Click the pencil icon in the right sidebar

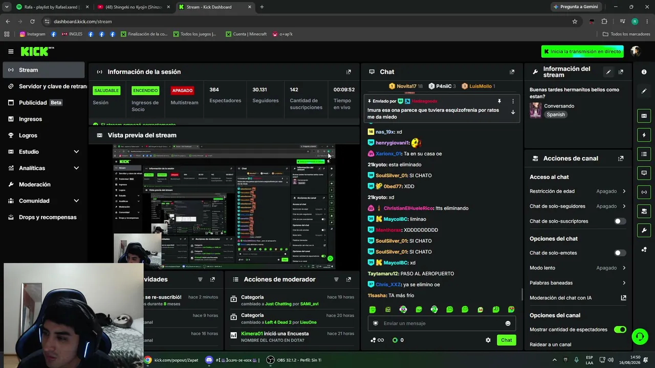coord(644,91)
